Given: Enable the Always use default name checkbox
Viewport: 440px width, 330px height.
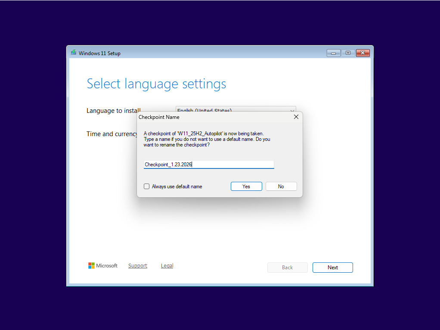Looking at the screenshot, I should (147, 187).
